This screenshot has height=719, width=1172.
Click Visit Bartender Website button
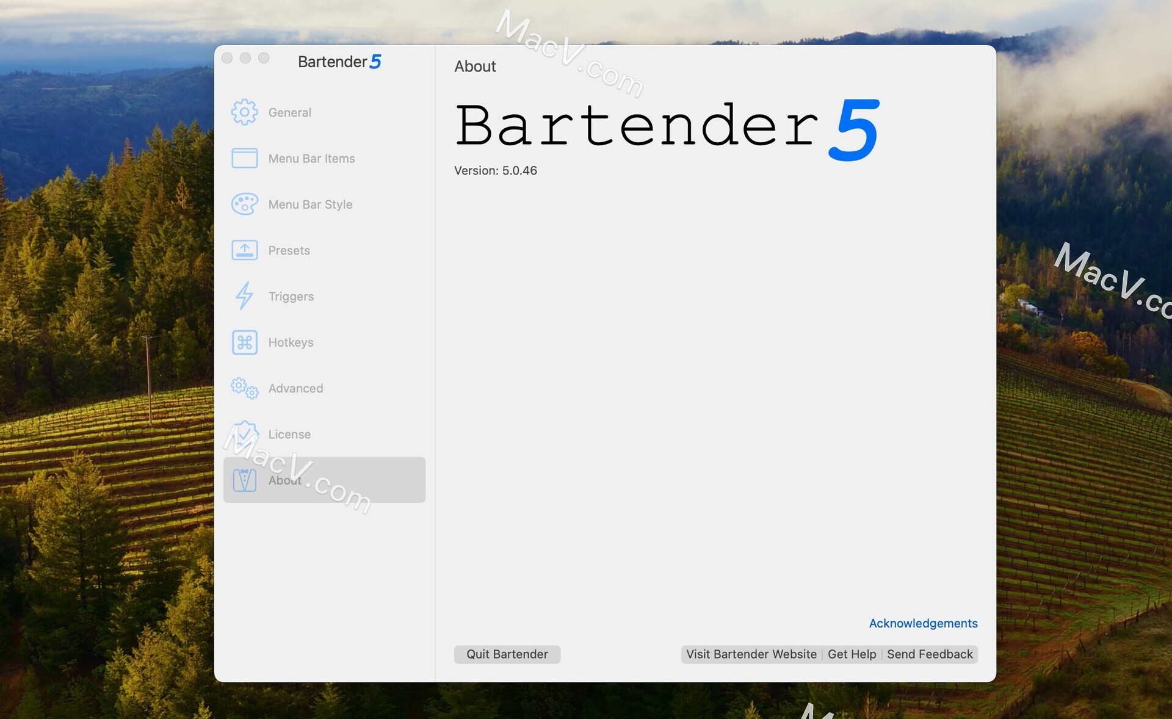[751, 654]
